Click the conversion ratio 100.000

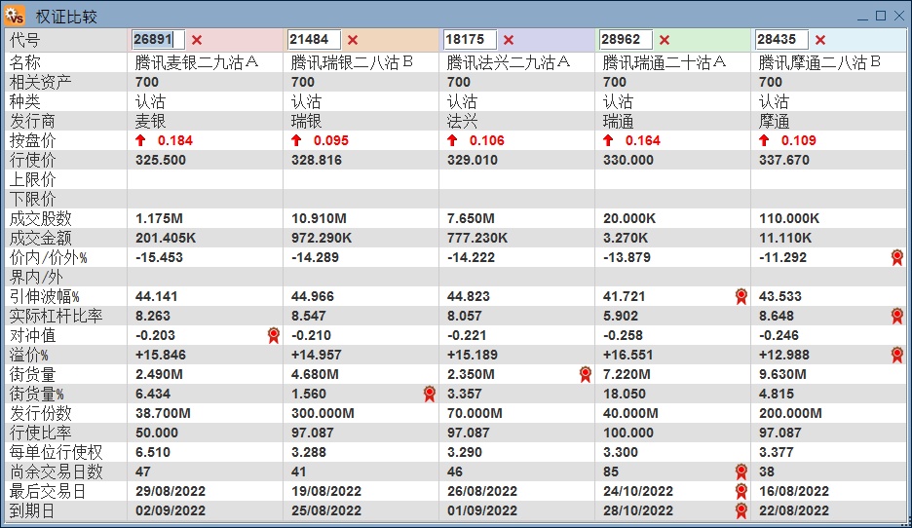point(628,434)
